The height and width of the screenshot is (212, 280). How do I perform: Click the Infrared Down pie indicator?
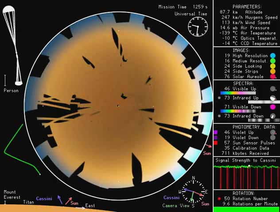272,116
